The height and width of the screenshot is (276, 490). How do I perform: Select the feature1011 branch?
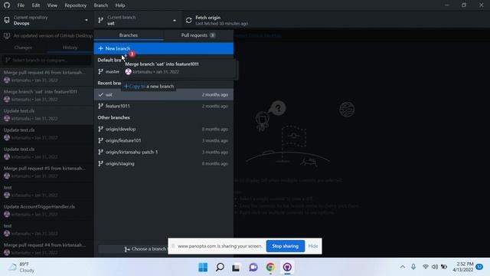[x=163, y=106]
